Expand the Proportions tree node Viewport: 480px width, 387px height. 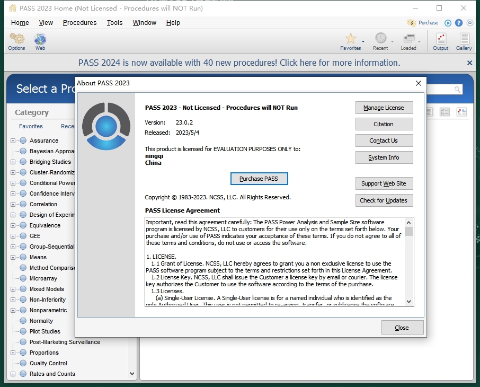13,353
